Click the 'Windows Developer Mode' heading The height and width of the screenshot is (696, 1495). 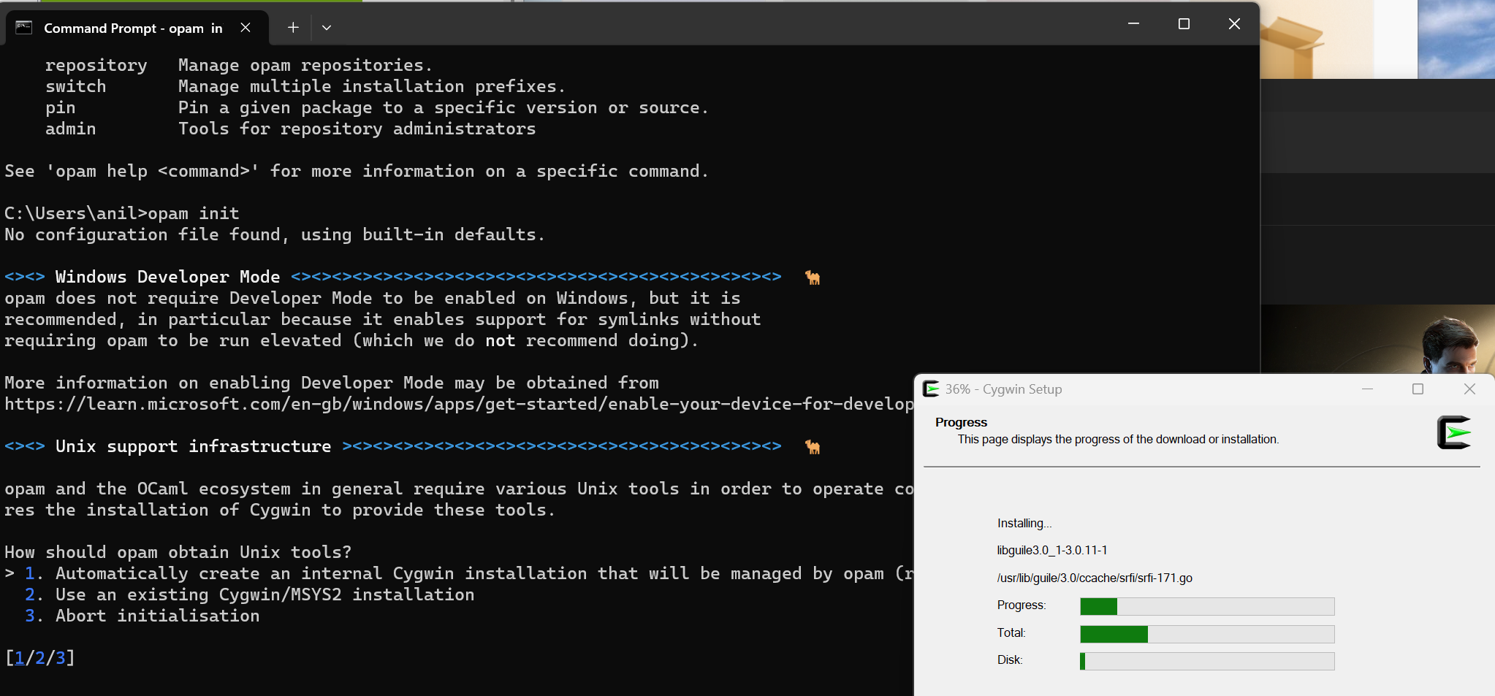point(168,277)
